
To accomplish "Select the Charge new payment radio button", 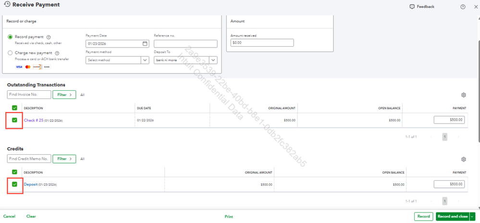I will tap(10, 53).
